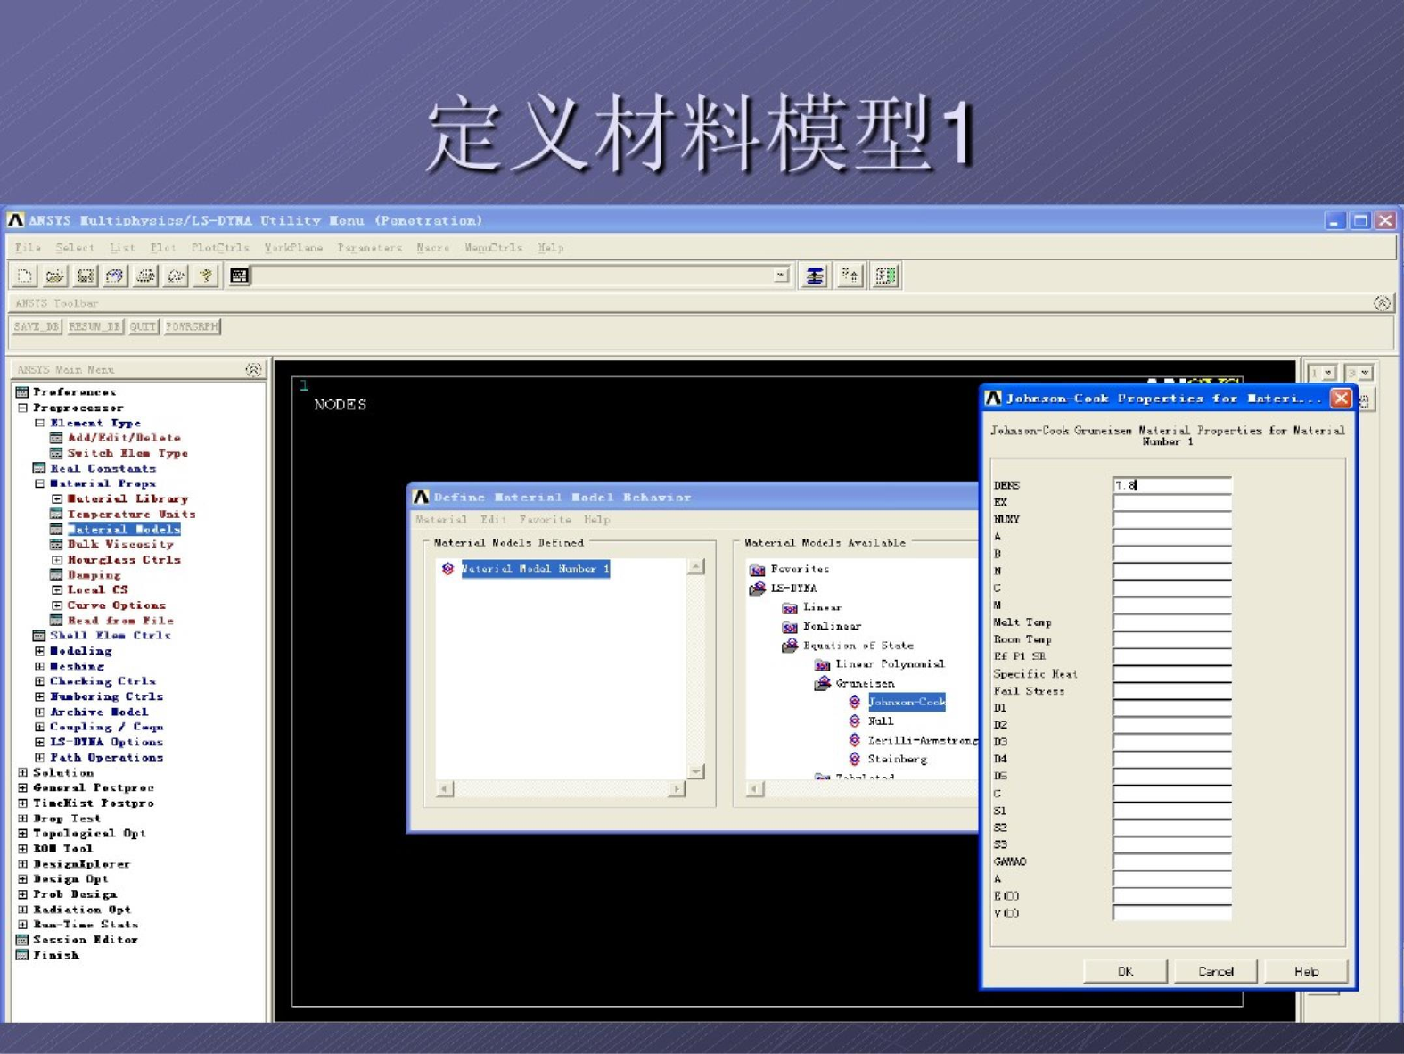This screenshot has width=1404, height=1054.
Task: Click the QUIT toolbar button
Action: (143, 327)
